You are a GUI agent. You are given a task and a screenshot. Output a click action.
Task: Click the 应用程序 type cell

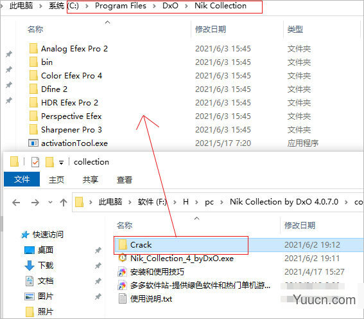click(303, 143)
